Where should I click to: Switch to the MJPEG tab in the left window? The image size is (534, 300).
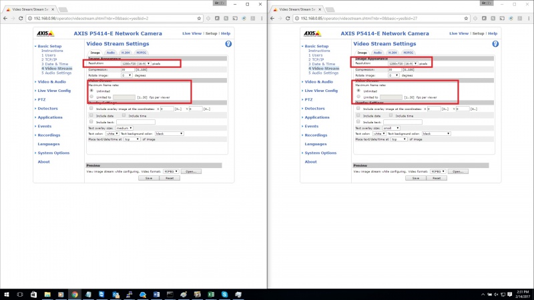(x=141, y=53)
